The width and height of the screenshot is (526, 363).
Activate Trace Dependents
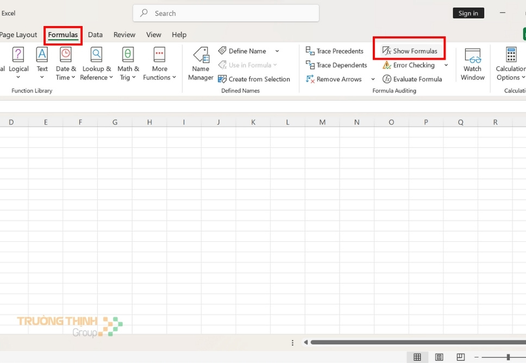click(336, 65)
